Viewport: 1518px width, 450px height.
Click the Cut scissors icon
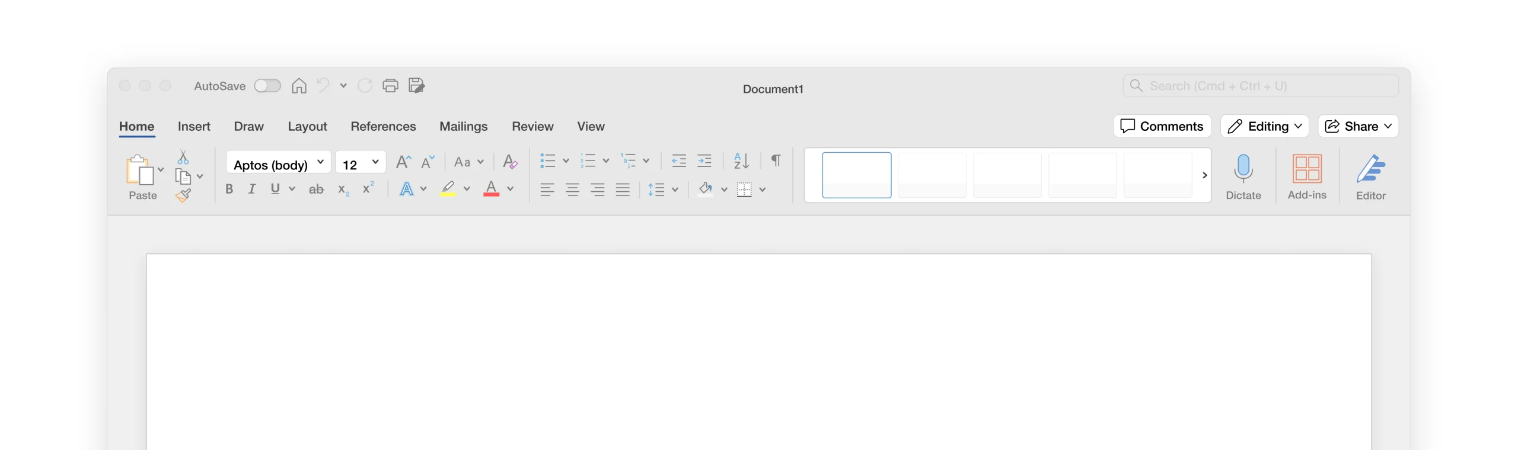point(183,157)
